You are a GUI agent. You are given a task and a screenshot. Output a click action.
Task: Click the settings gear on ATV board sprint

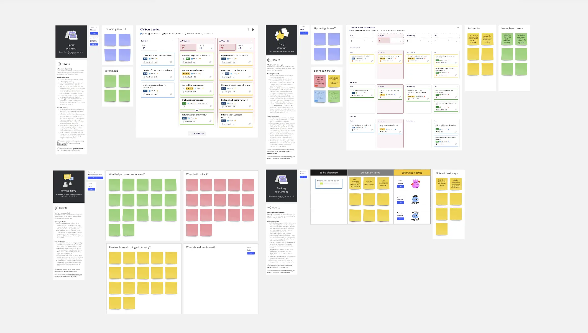(x=253, y=29)
